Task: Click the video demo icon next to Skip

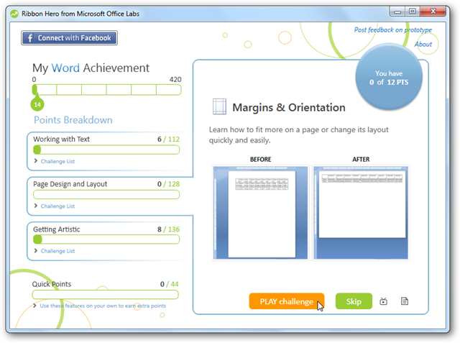Action: pyautogui.click(x=383, y=301)
